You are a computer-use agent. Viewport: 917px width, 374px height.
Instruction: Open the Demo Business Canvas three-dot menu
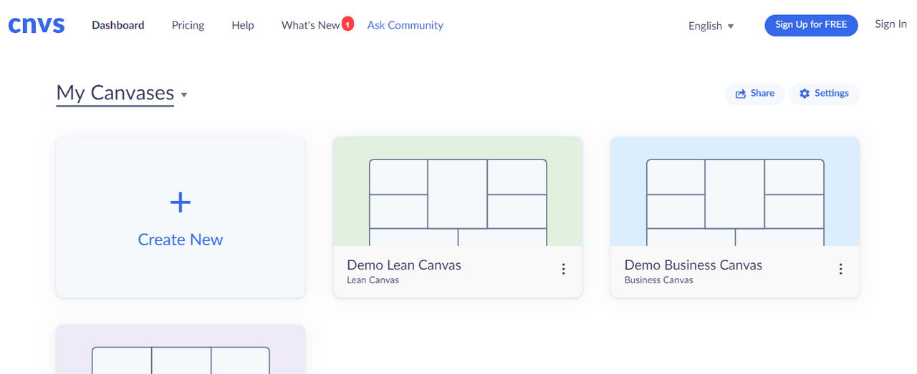[x=840, y=269]
